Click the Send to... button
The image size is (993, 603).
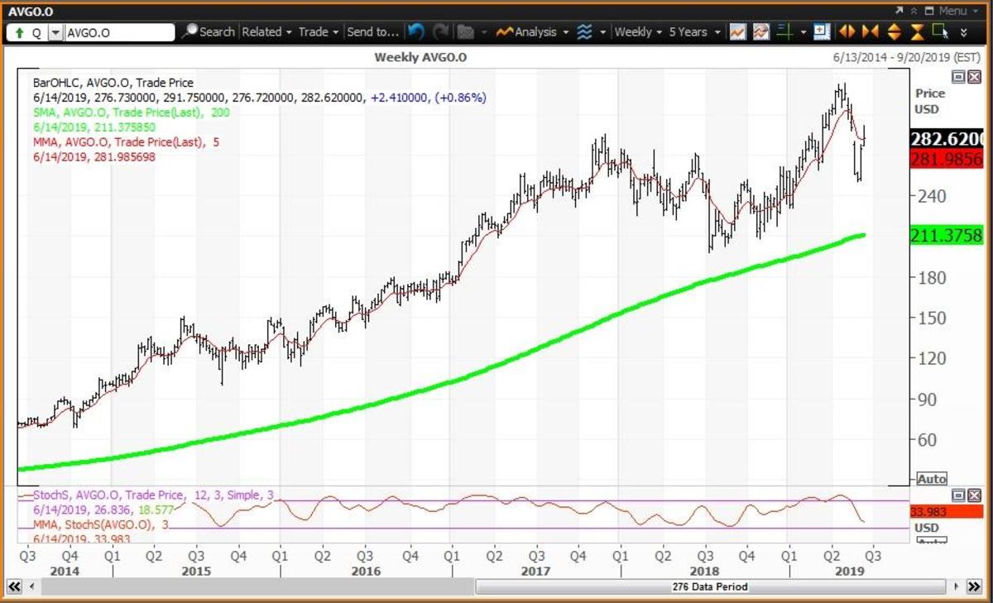coord(372,32)
